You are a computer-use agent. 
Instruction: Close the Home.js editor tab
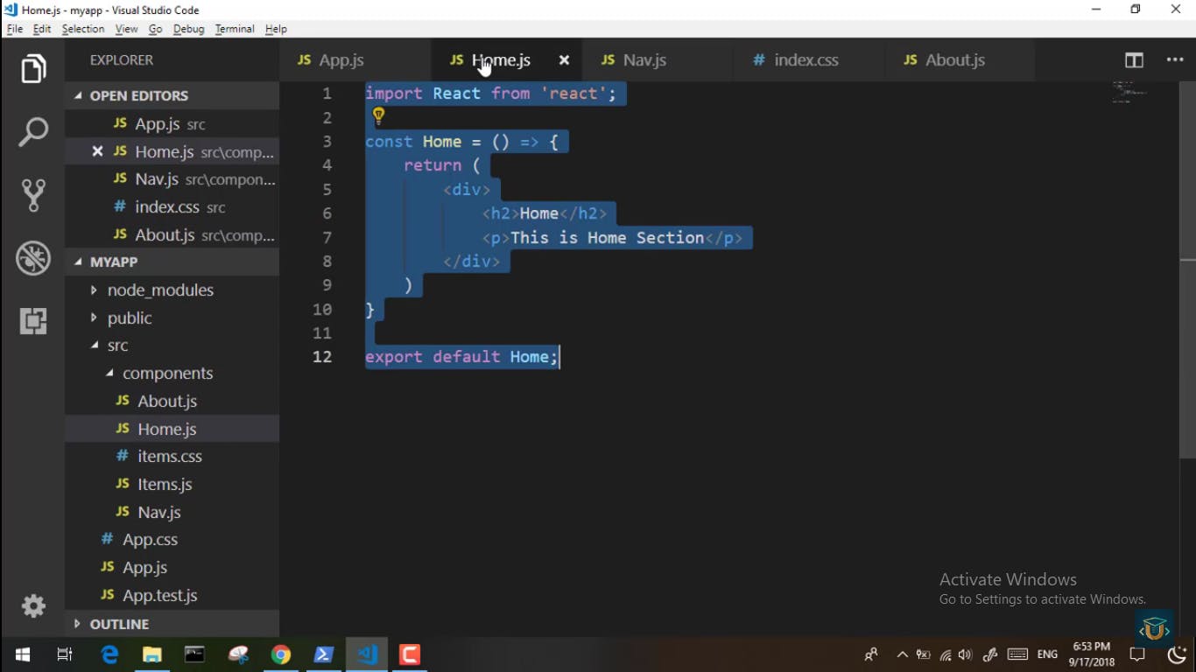coord(564,60)
